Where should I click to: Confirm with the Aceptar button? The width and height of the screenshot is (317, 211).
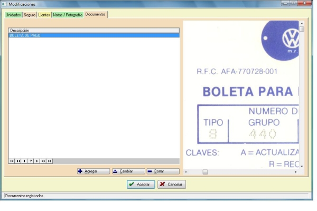[x=141, y=185]
